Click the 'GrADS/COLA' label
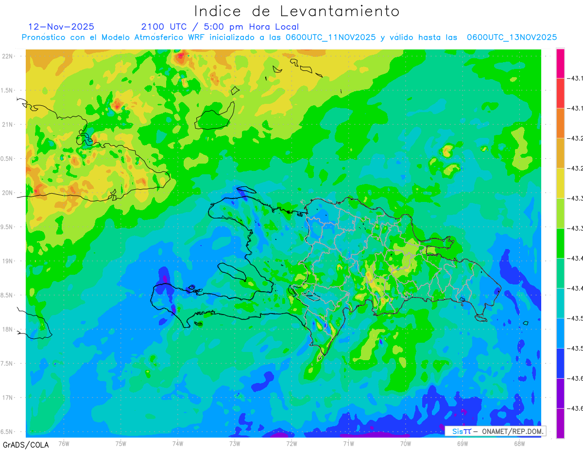The height and width of the screenshot is (450, 583). (26, 445)
